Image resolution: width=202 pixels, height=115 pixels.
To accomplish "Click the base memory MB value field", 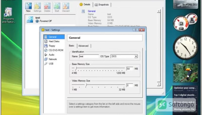I will pyautogui.click(x=130, y=69).
